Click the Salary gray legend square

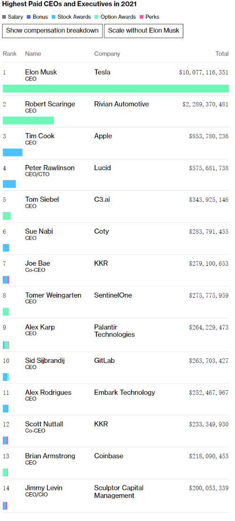4,17
